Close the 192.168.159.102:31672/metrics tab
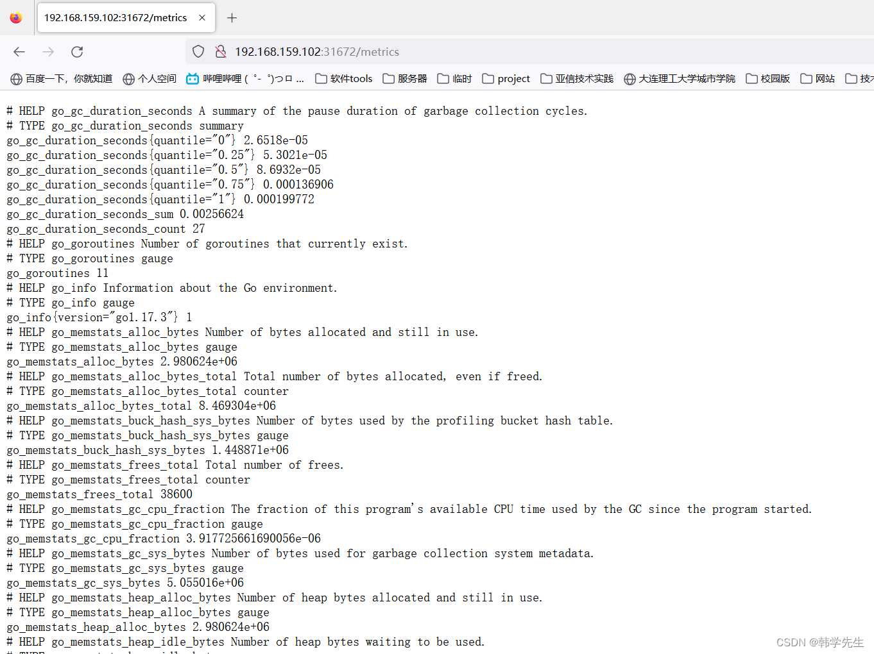Viewport: 874px width, 654px height. point(202,18)
